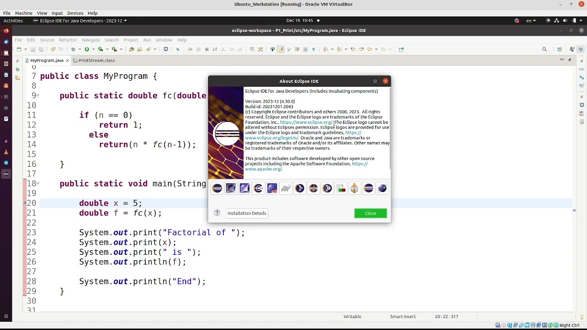The width and height of the screenshot is (587, 330).
Task: Open the Back history dropdown arrow
Action: [377, 49]
